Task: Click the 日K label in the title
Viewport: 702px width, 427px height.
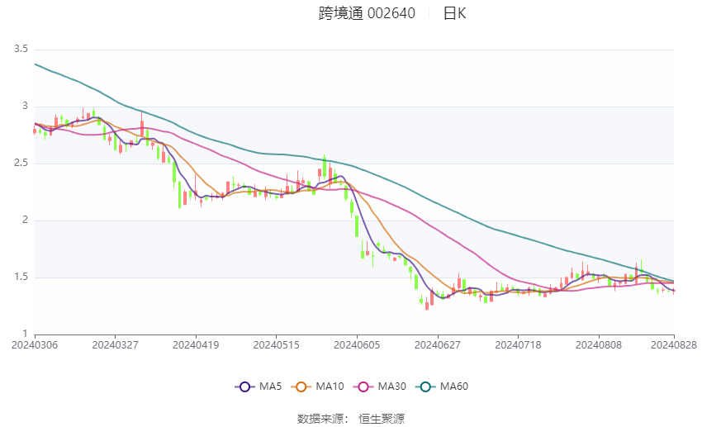Action: [454, 13]
